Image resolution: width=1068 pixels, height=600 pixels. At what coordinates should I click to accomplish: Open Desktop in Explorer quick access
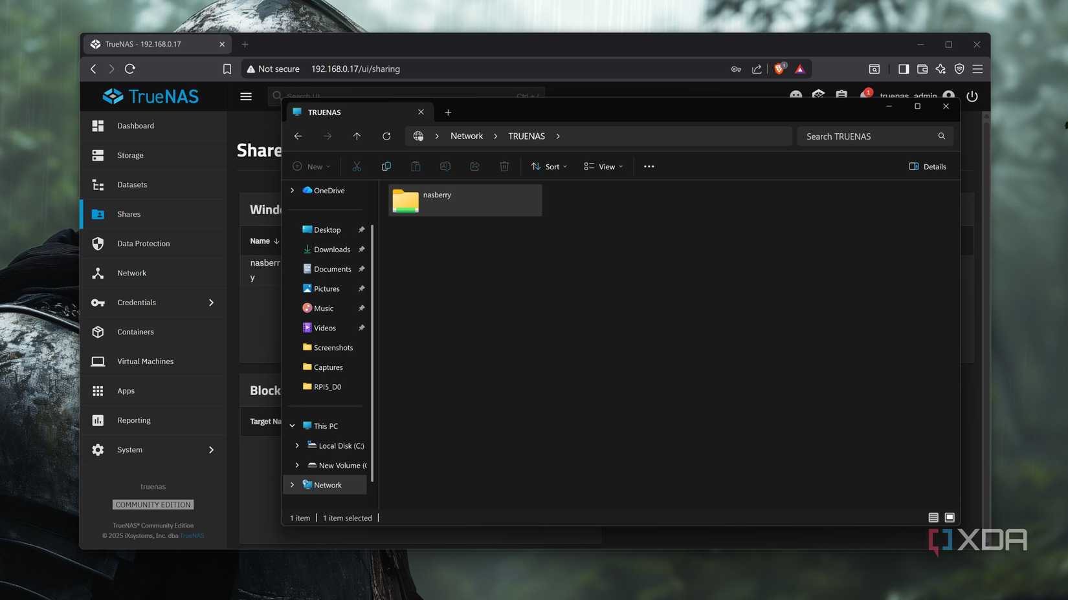coord(328,230)
